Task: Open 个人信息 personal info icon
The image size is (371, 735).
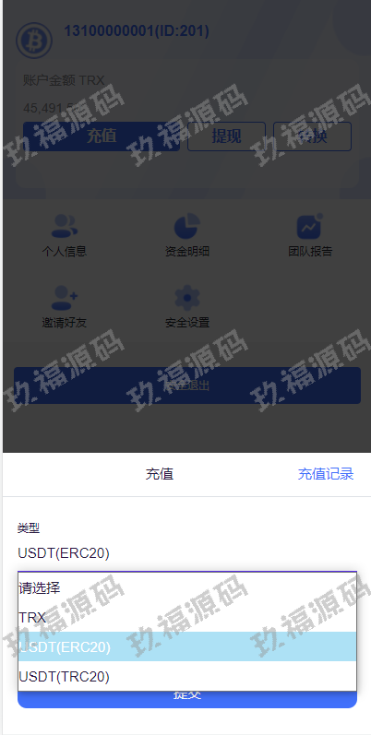Action: click(x=65, y=227)
